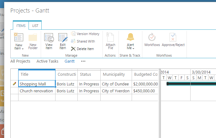Click the Alert Me bell icon
The width and height of the screenshot is (216, 138).
[x=130, y=37]
